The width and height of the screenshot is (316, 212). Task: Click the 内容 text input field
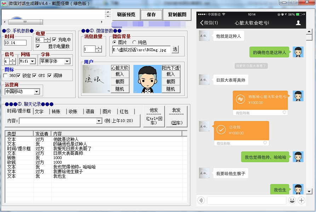coord(58,121)
